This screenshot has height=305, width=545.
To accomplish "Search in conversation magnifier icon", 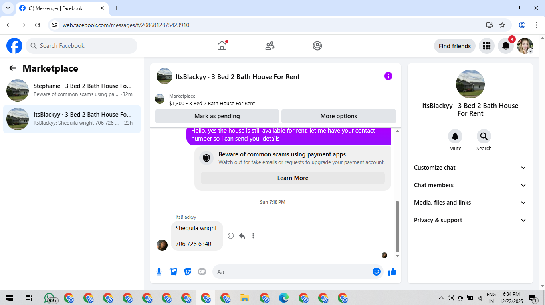I will click(484, 136).
